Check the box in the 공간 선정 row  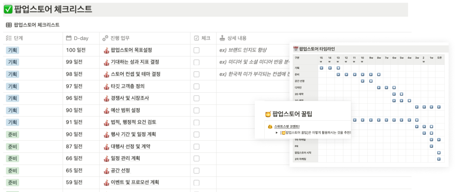click(x=197, y=171)
